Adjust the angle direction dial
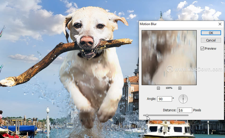Viewport: 225px width, 138px height. click(183, 99)
